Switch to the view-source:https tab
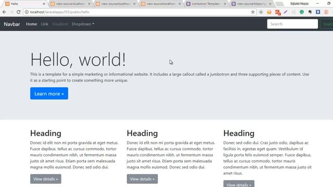333x187 pixels. pos(251,4)
